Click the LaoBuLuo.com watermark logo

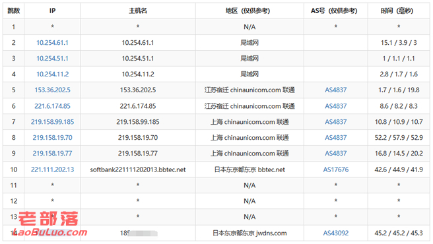point(50,224)
